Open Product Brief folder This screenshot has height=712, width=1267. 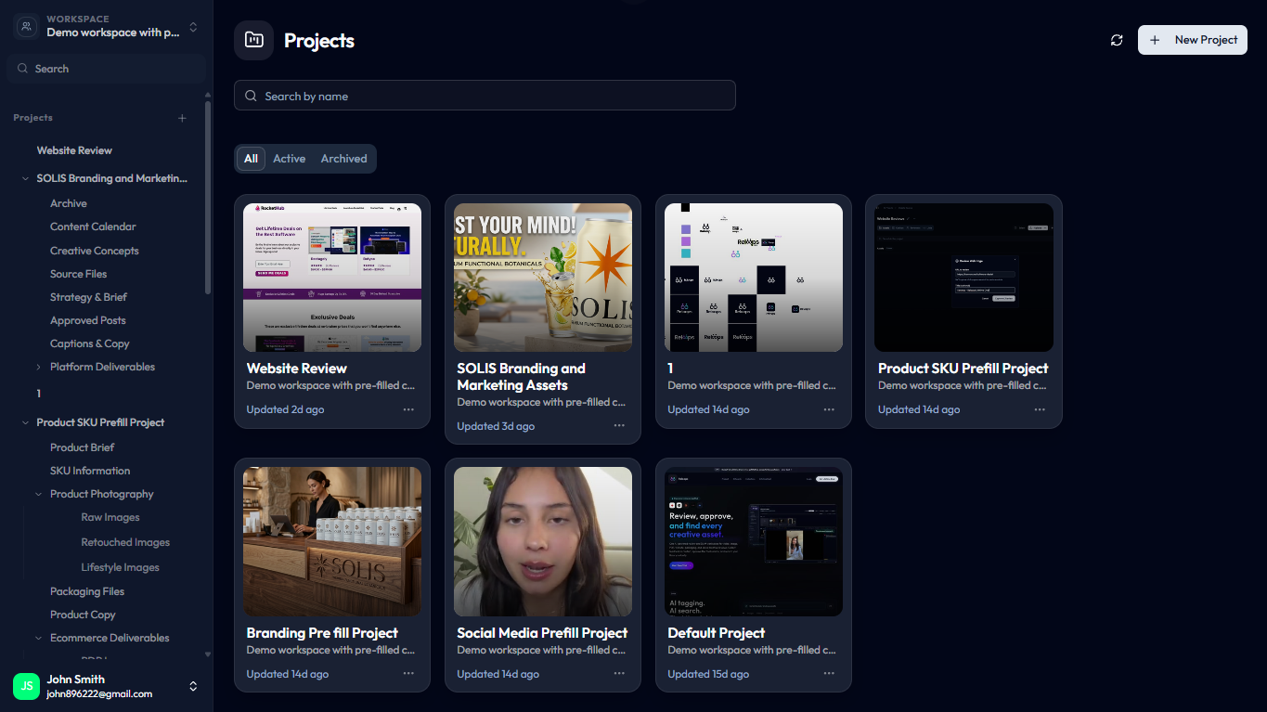click(x=83, y=447)
